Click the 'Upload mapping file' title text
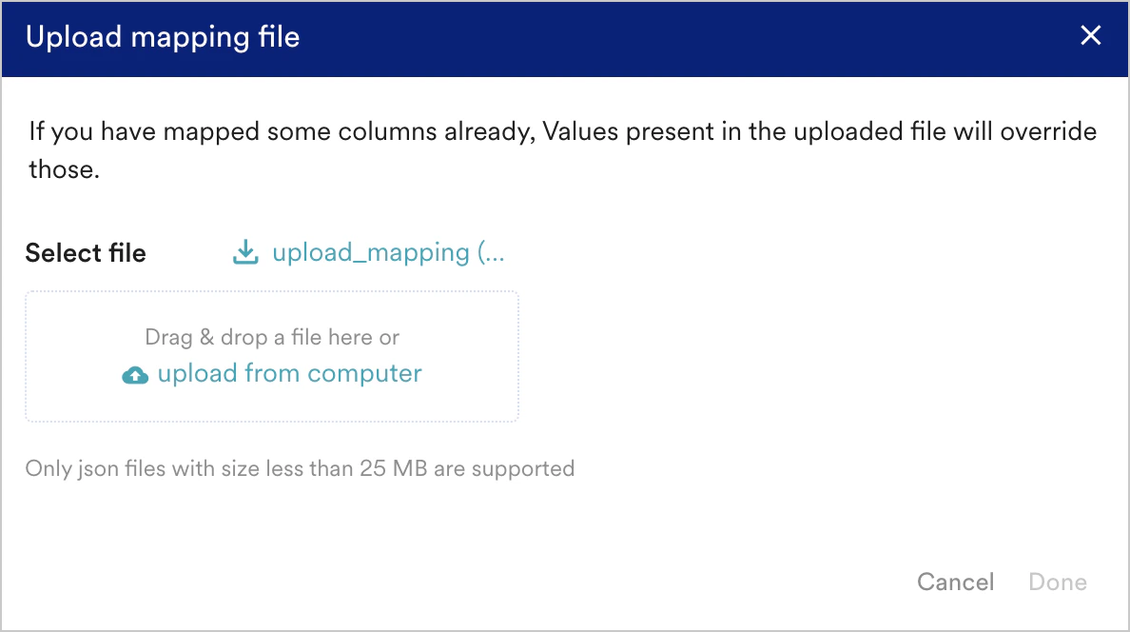Image resolution: width=1130 pixels, height=632 pixels. [x=163, y=36]
